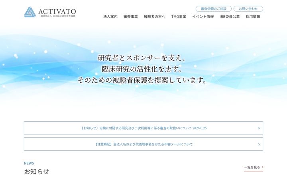The width and height of the screenshot is (287, 179).
Task: Click chevron arrow on the 2026.6.25 notice
Action: coord(259,128)
